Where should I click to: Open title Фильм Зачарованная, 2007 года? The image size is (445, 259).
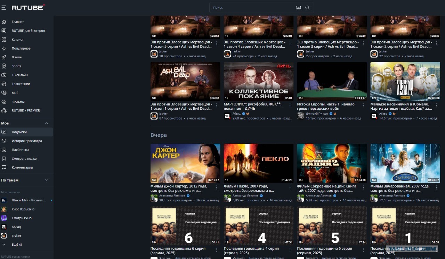[x=400, y=188]
